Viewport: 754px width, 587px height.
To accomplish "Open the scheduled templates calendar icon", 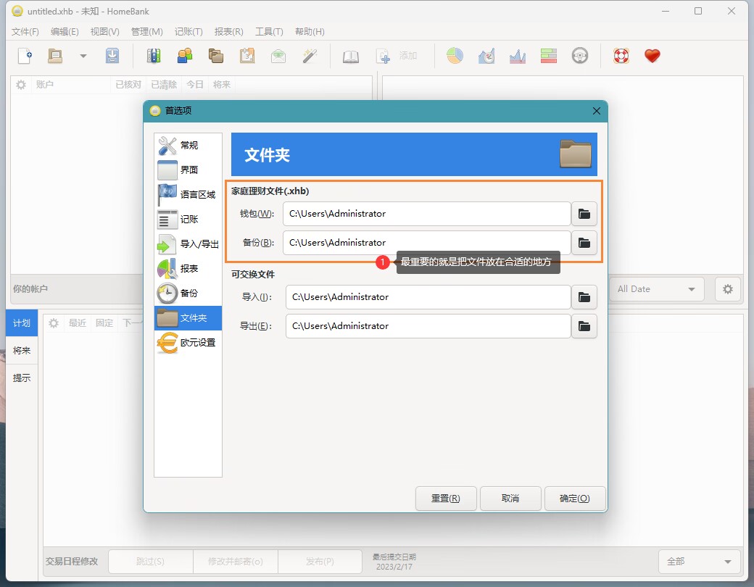I will click(x=247, y=56).
